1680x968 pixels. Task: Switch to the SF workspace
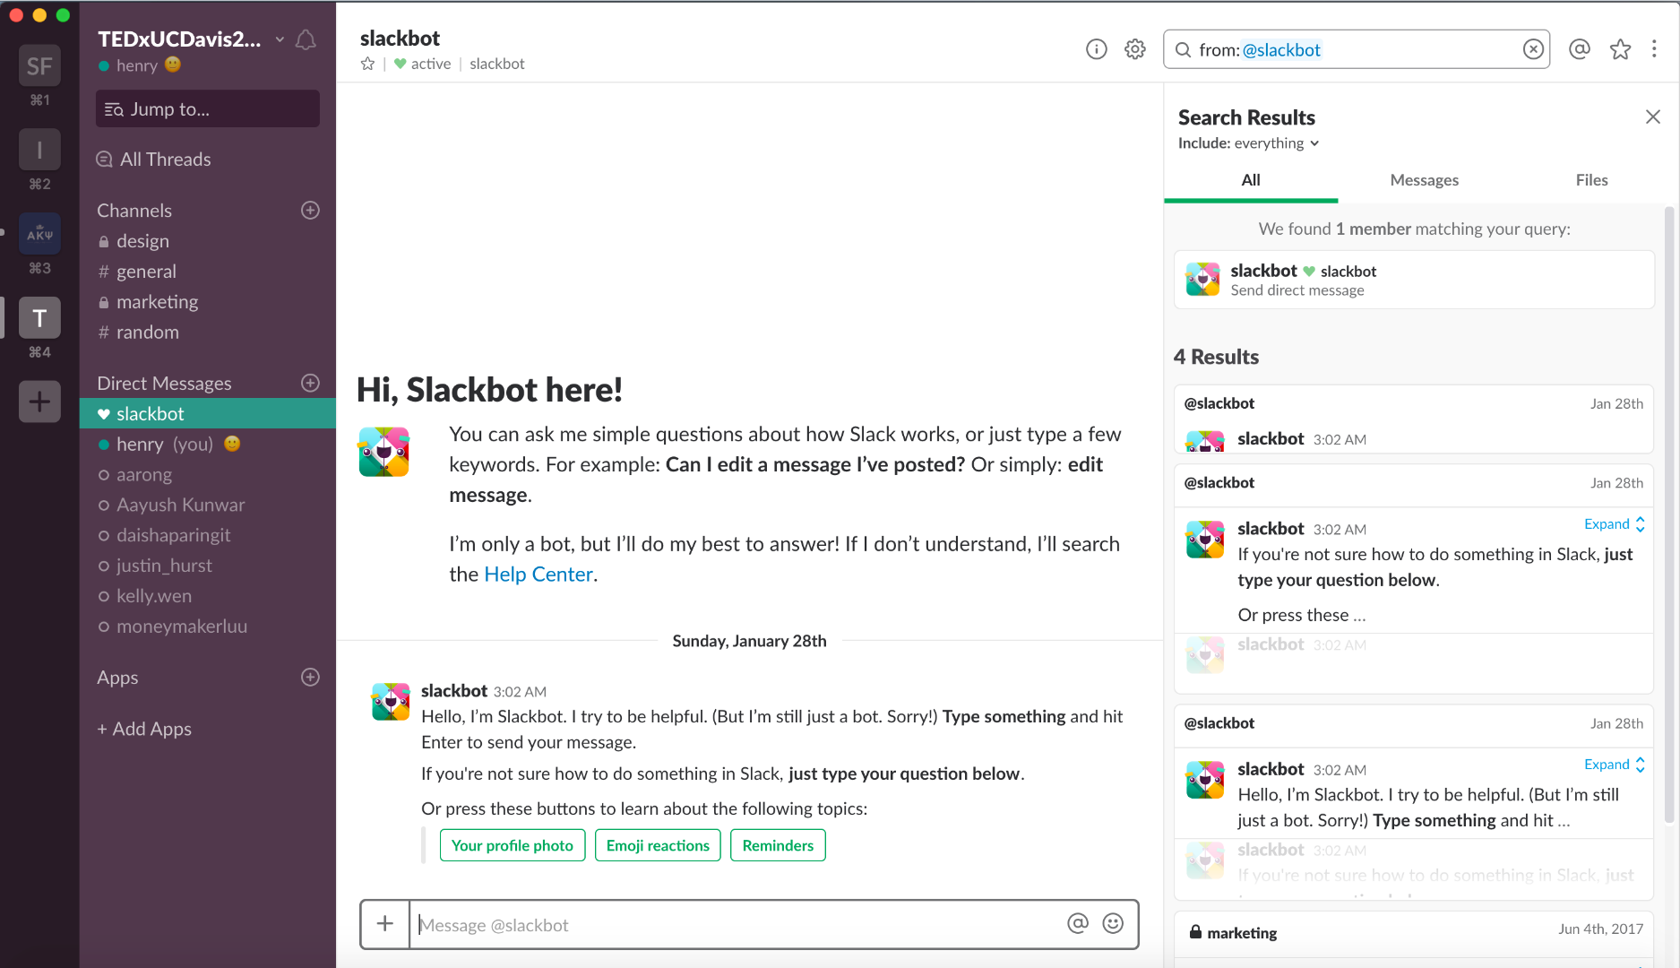point(39,65)
